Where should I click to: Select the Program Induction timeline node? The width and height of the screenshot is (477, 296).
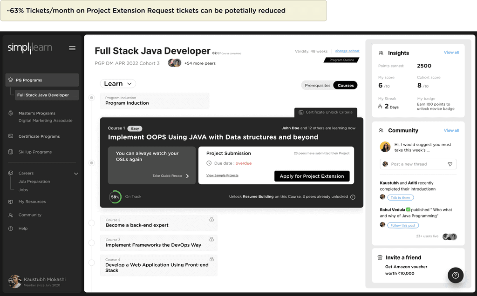coord(91,98)
